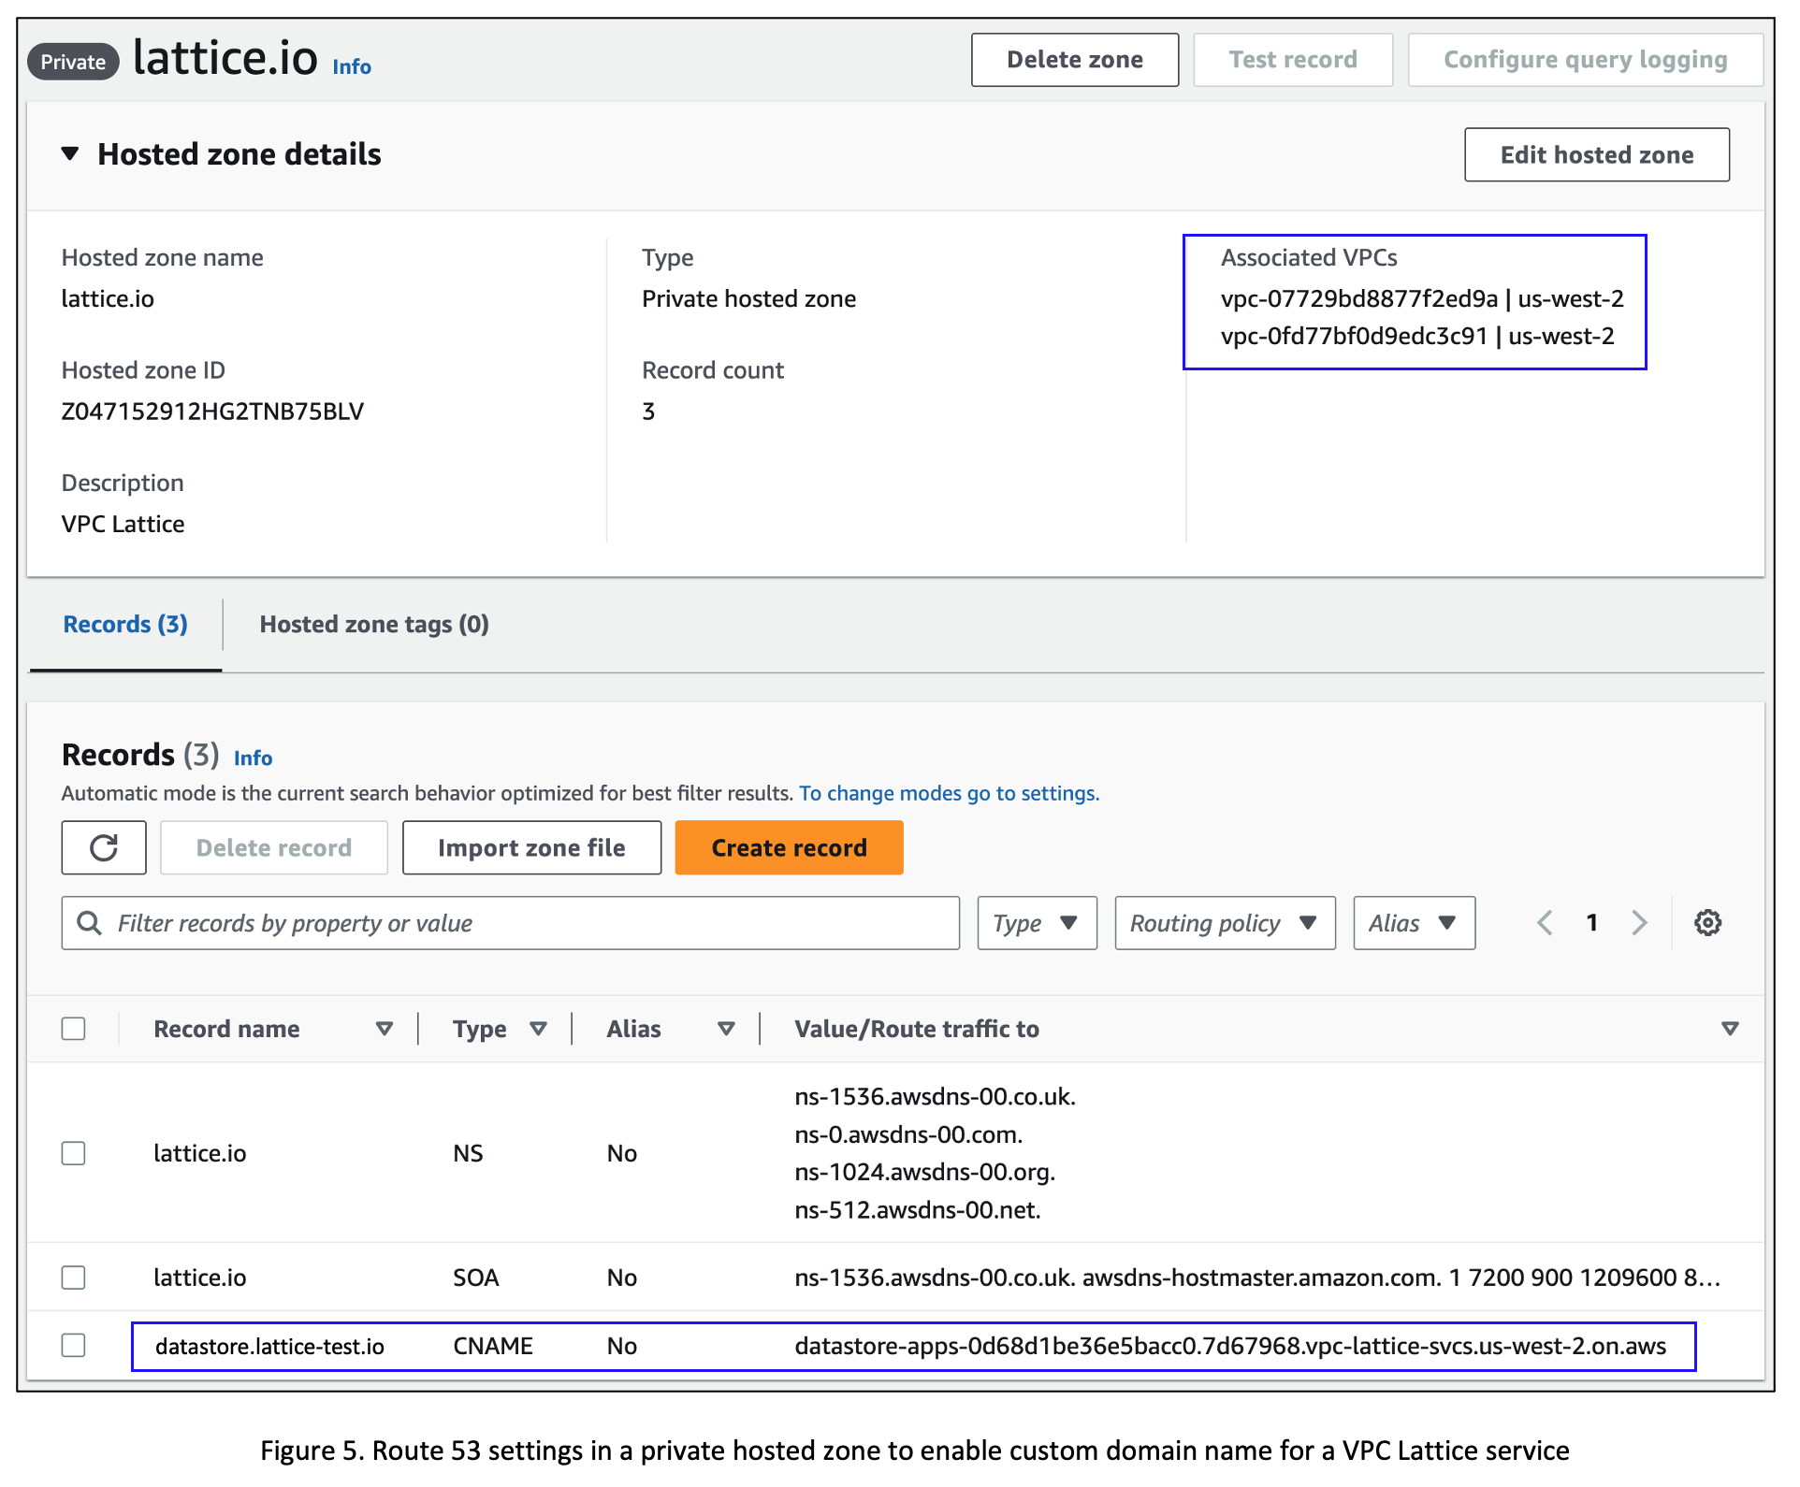Screen dimensions: 1800x1487
Task: Sort by Type column header arrow
Action: [538, 1029]
